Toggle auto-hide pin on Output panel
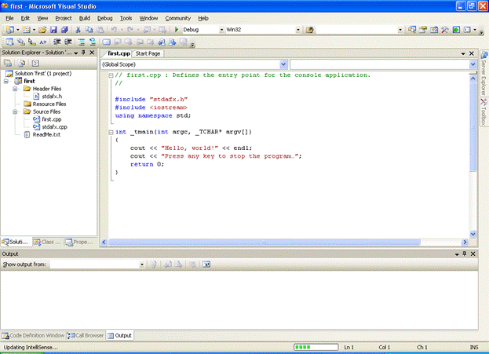The width and height of the screenshot is (489, 354). (x=465, y=254)
